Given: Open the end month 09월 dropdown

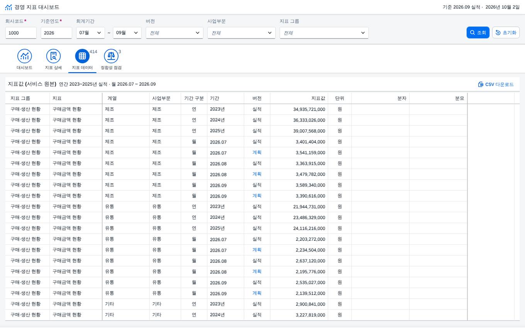Looking at the screenshot, I should 127,33.
